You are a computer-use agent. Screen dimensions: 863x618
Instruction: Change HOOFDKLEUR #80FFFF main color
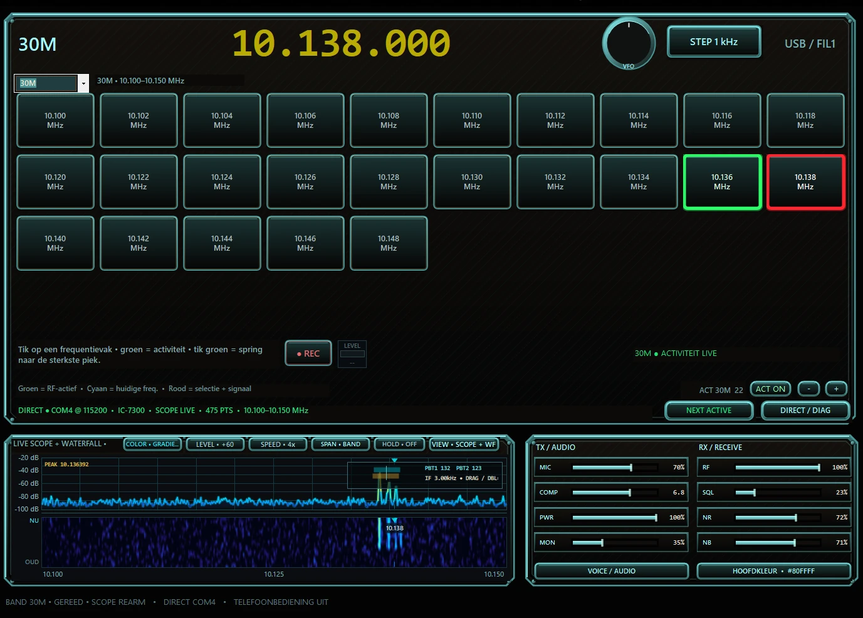coord(773,571)
